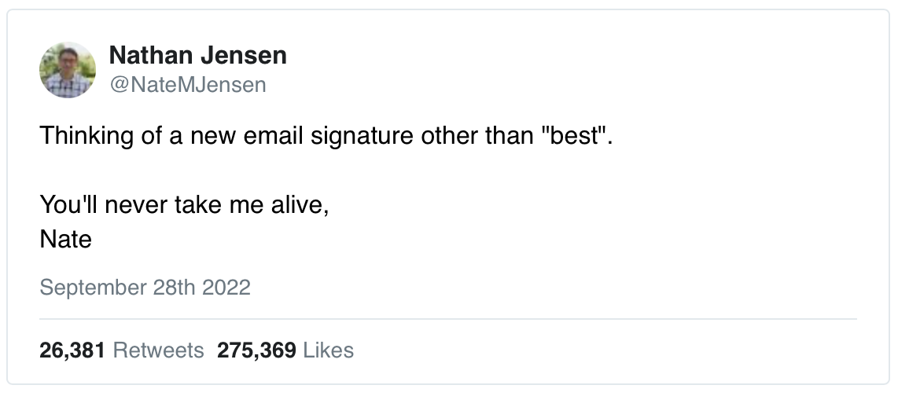Click the surname "Jensen" in the header
The image size is (898, 396).
coord(246,56)
